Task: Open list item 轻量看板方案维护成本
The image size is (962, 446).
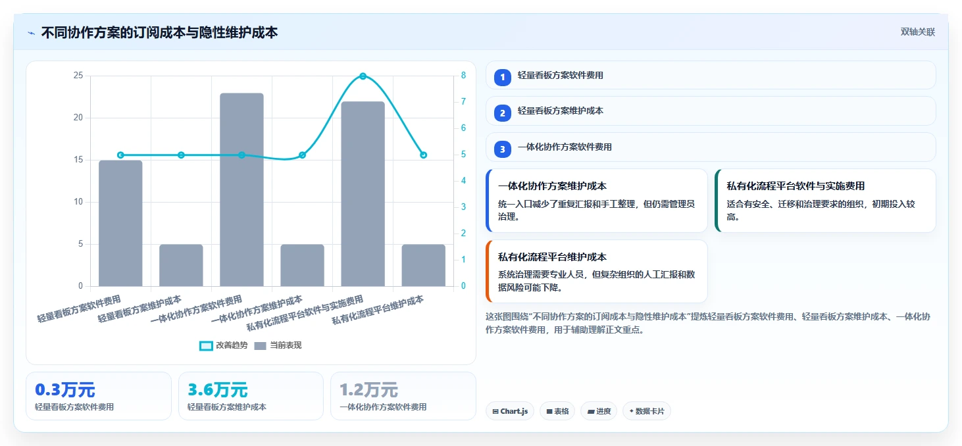Action: point(711,111)
